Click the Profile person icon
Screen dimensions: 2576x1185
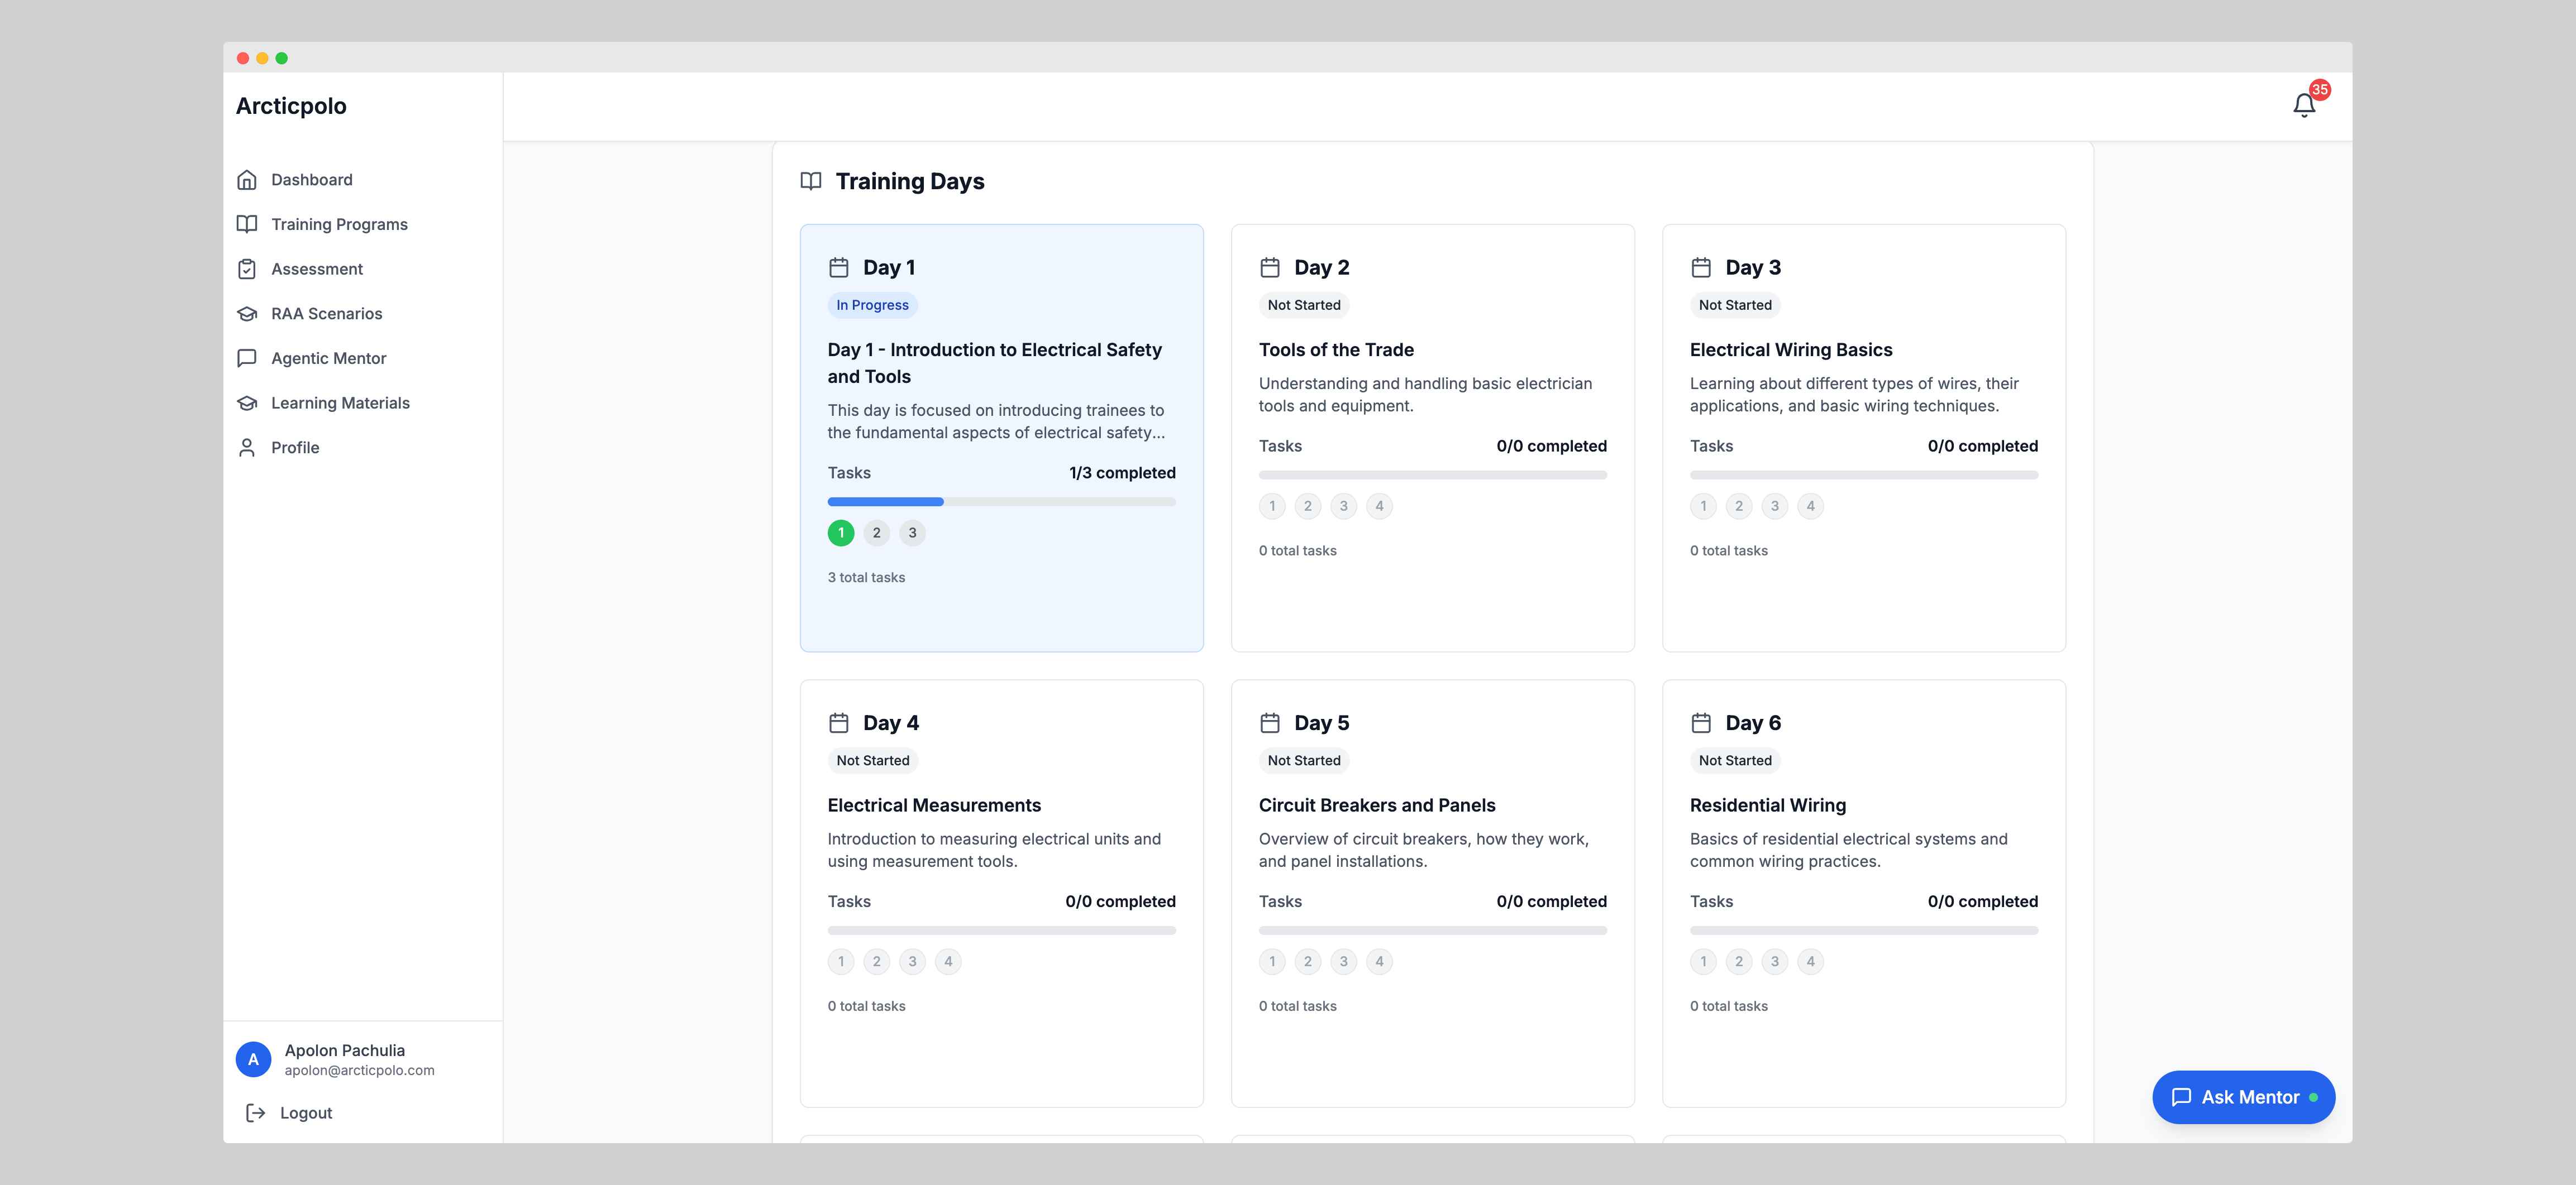pyautogui.click(x=247, y=448)
